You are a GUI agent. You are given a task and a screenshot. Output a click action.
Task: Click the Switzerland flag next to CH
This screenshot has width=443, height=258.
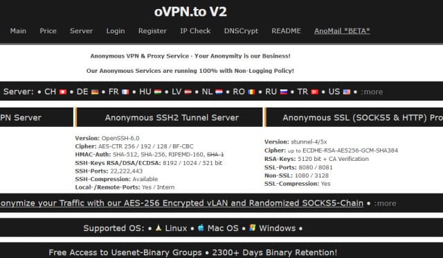click(63, 92)
